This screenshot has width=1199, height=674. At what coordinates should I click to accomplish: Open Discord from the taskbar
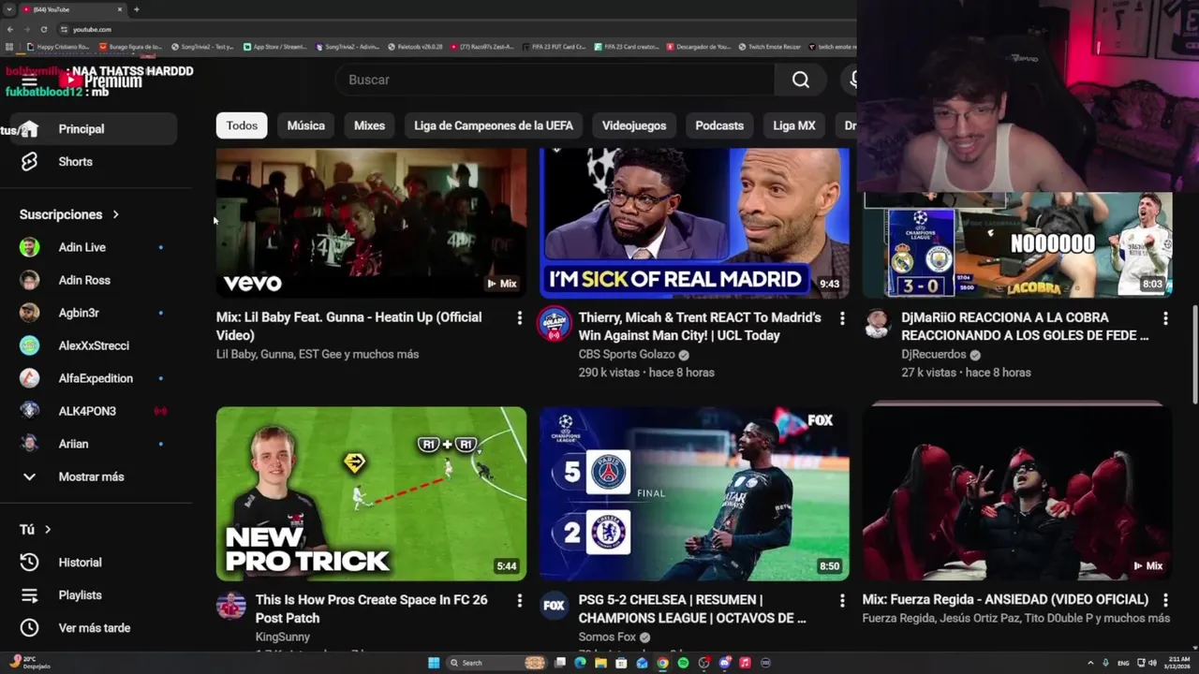click(724, 663)
